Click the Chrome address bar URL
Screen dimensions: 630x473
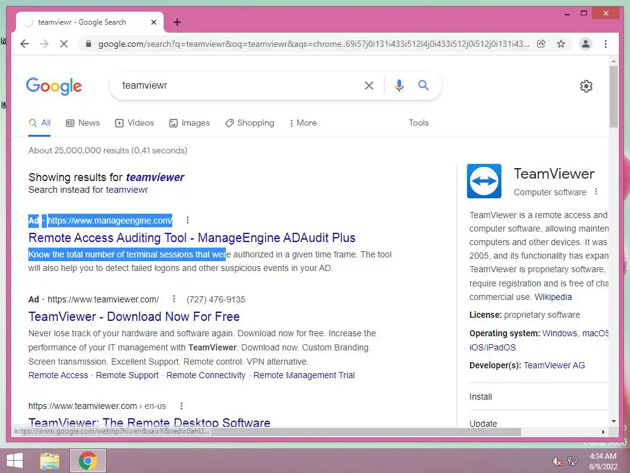click(313, 44)
